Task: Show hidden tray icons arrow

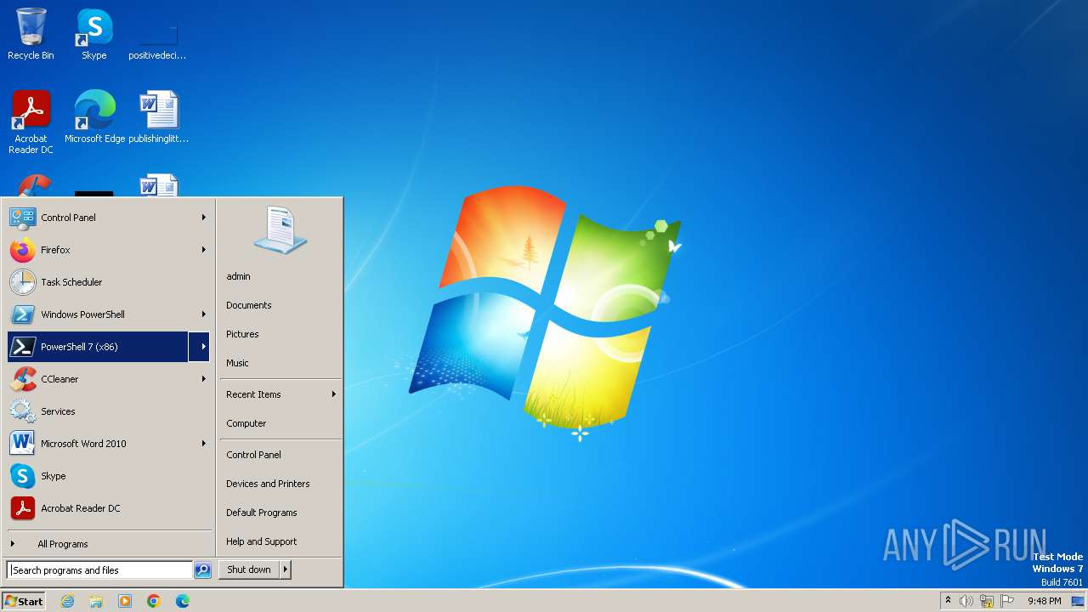Action: click(x=948, y=601)
